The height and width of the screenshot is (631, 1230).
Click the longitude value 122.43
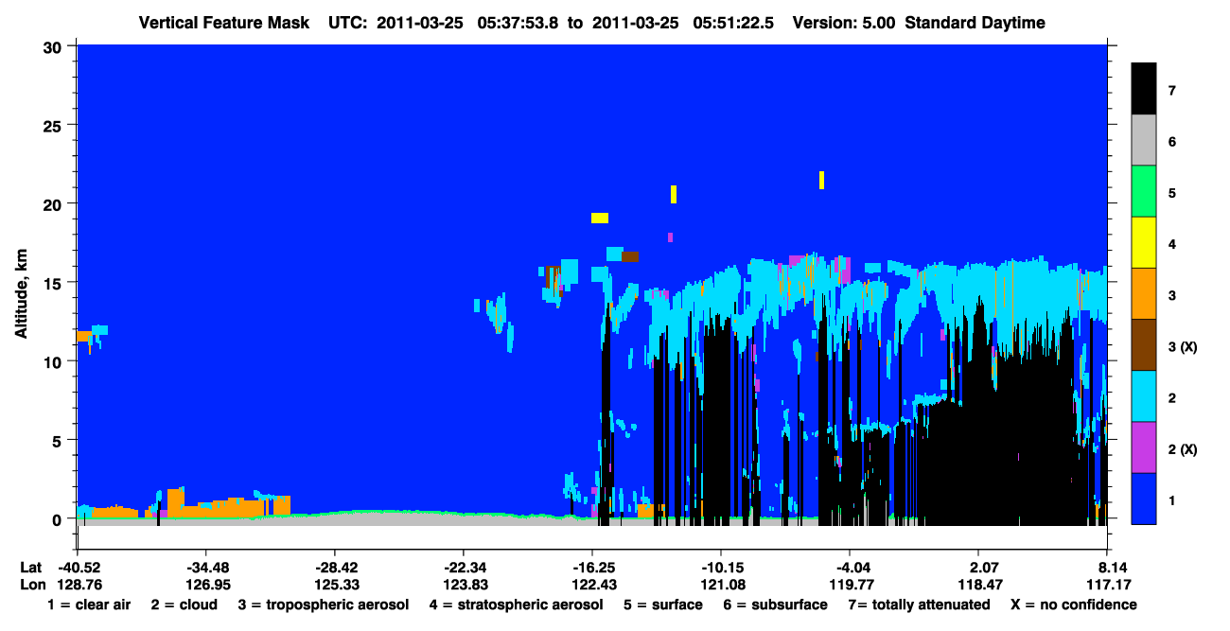[592, 585]
